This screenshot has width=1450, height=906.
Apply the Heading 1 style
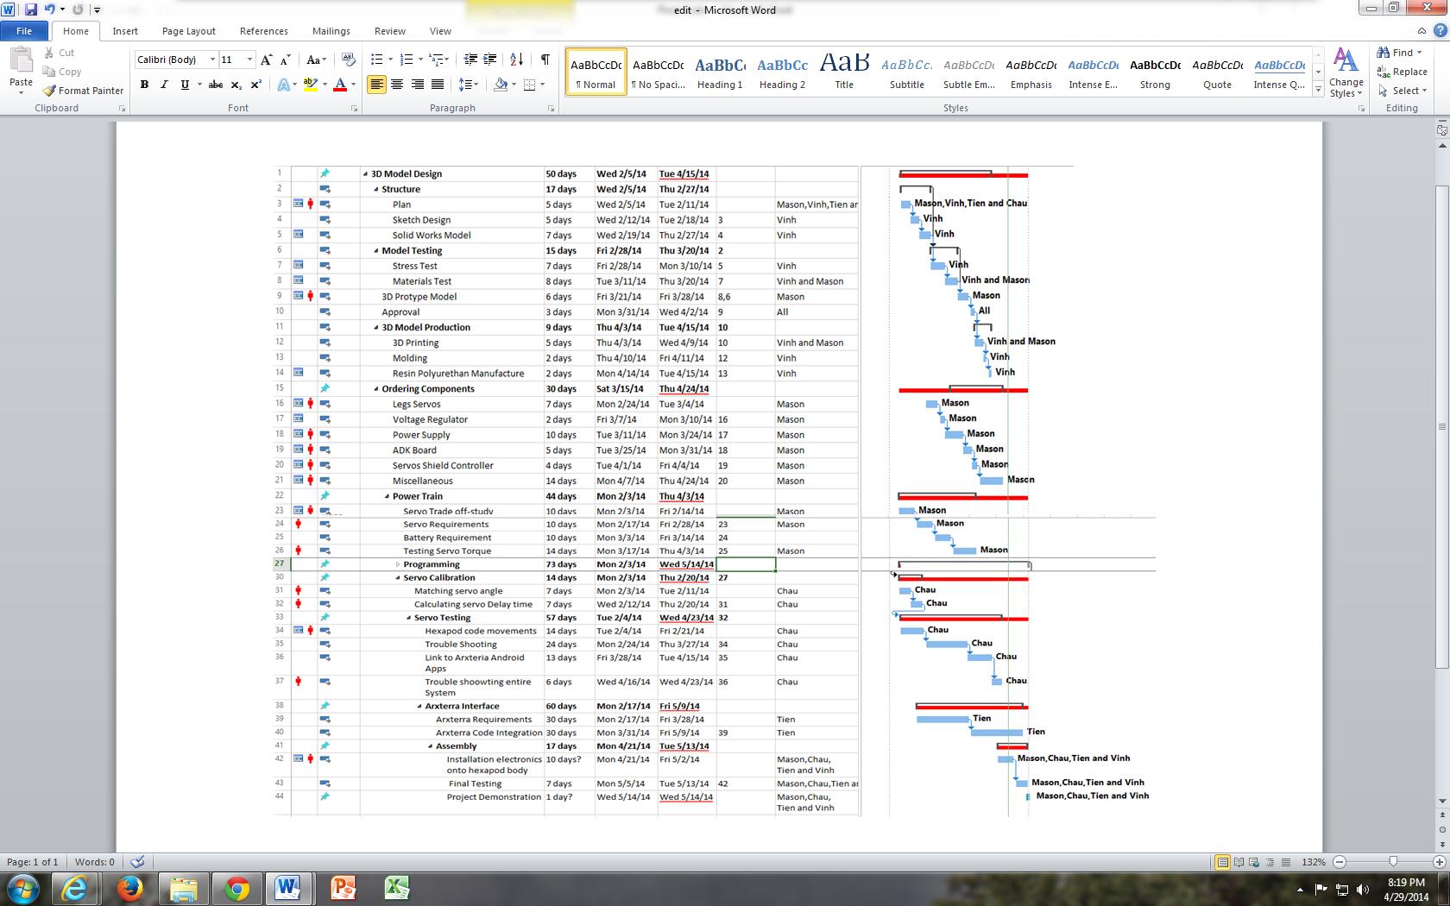(720, 72)
